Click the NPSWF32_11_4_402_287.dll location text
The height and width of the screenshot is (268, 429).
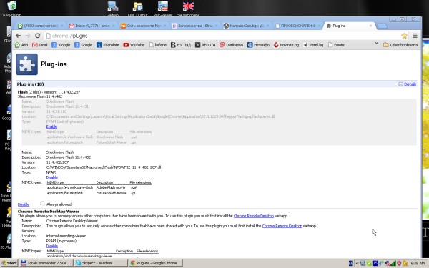pos(104,167)
